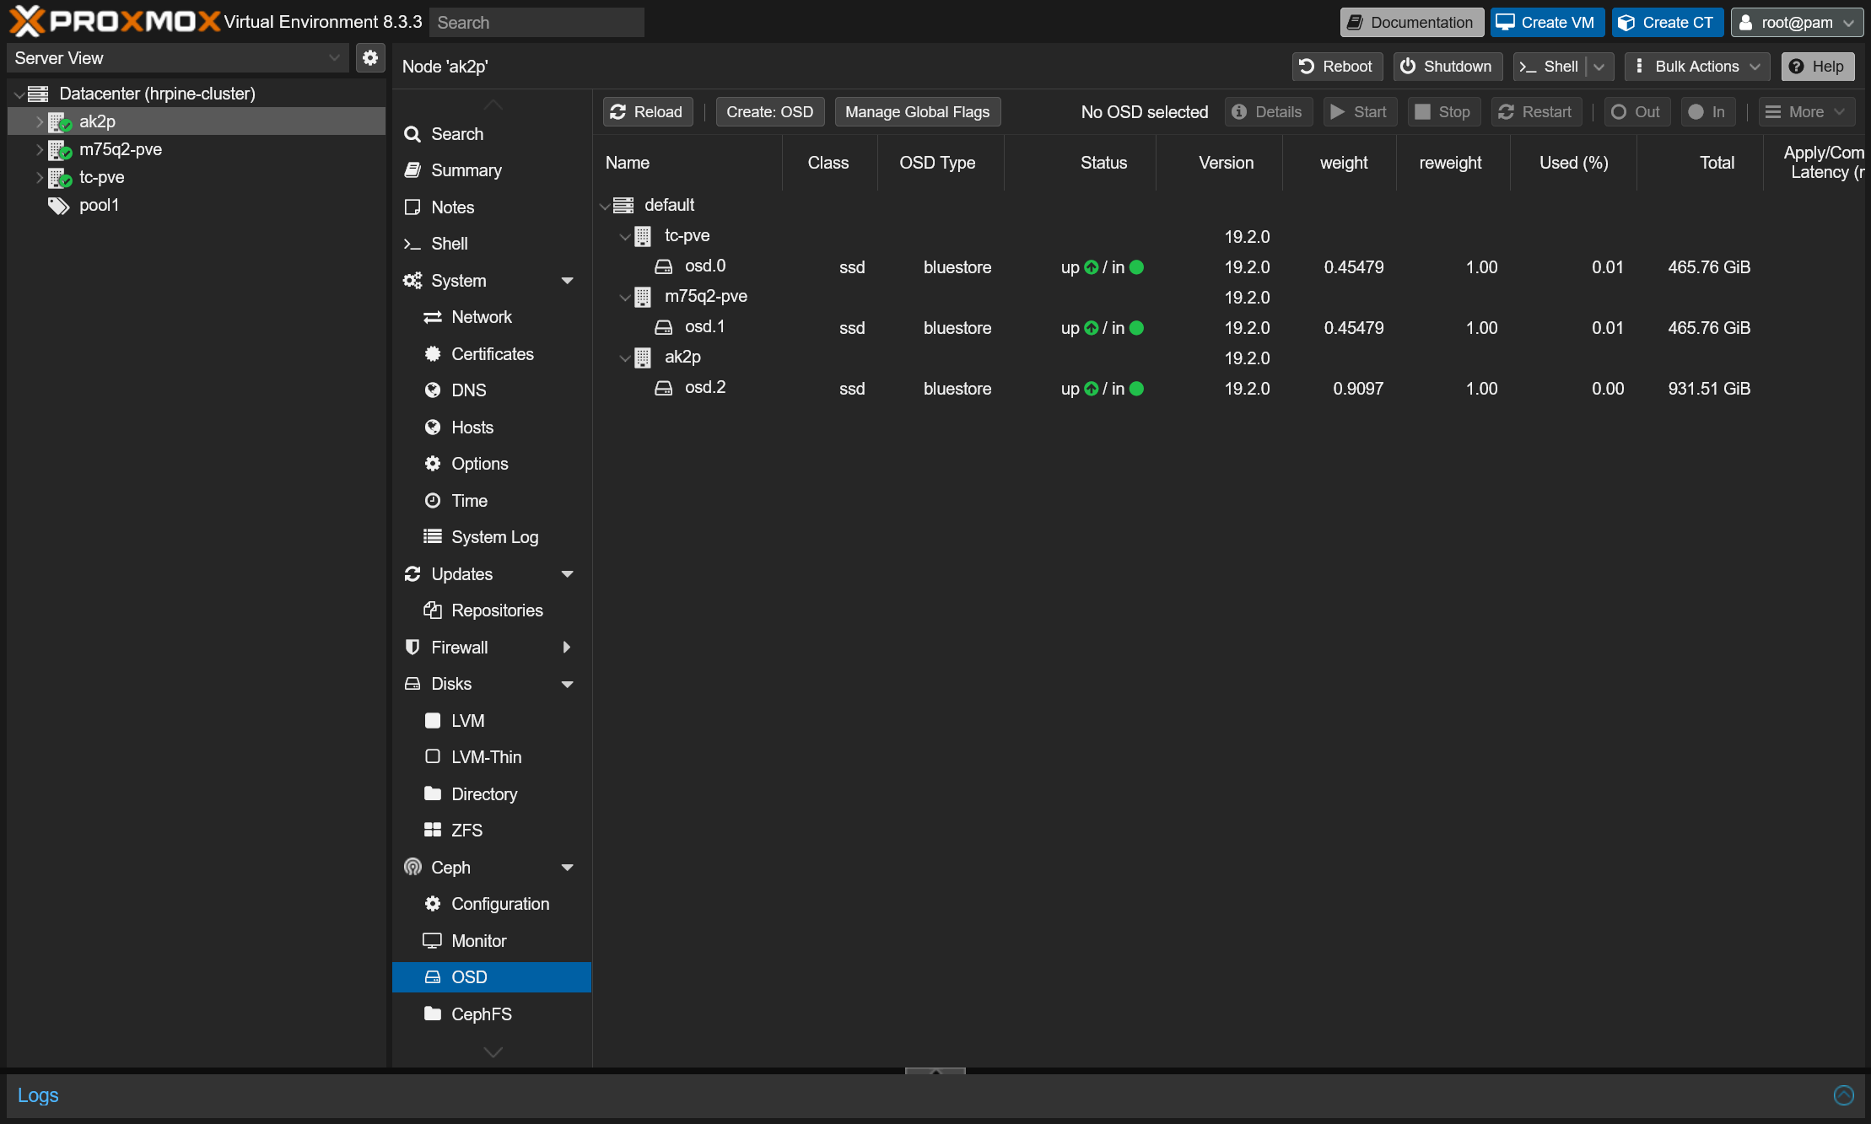This screenshot has width=1871, height=1124.
Task: Open the Documentation link
Action: 1411,22
